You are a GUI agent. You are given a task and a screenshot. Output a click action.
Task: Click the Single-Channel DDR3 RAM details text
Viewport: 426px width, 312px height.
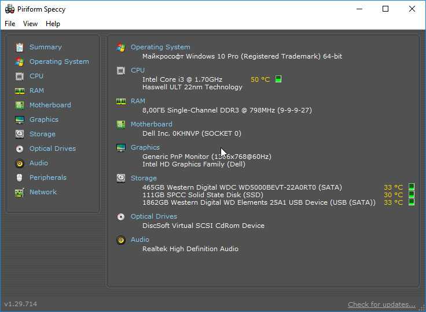[x=227, y=110]
